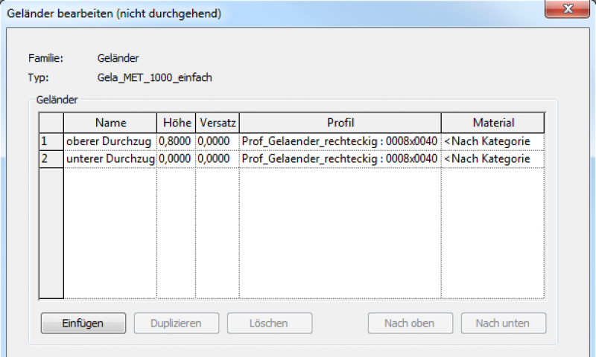Image resolution: width=596 pixels, height=357 pixels.
Task: Click the Name column header
Action: [x=110, y=123]
